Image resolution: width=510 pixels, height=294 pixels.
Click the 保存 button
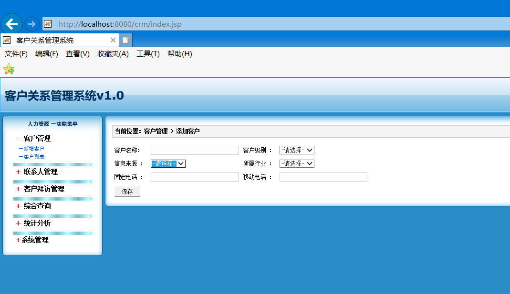click(x=127, y=192)
